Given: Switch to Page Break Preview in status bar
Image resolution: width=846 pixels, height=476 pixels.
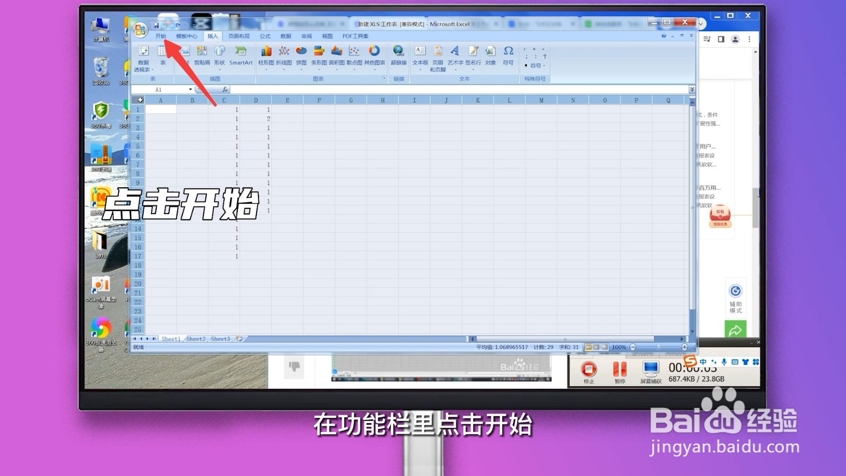Looking at the screenshot, I should pos(604,347).
